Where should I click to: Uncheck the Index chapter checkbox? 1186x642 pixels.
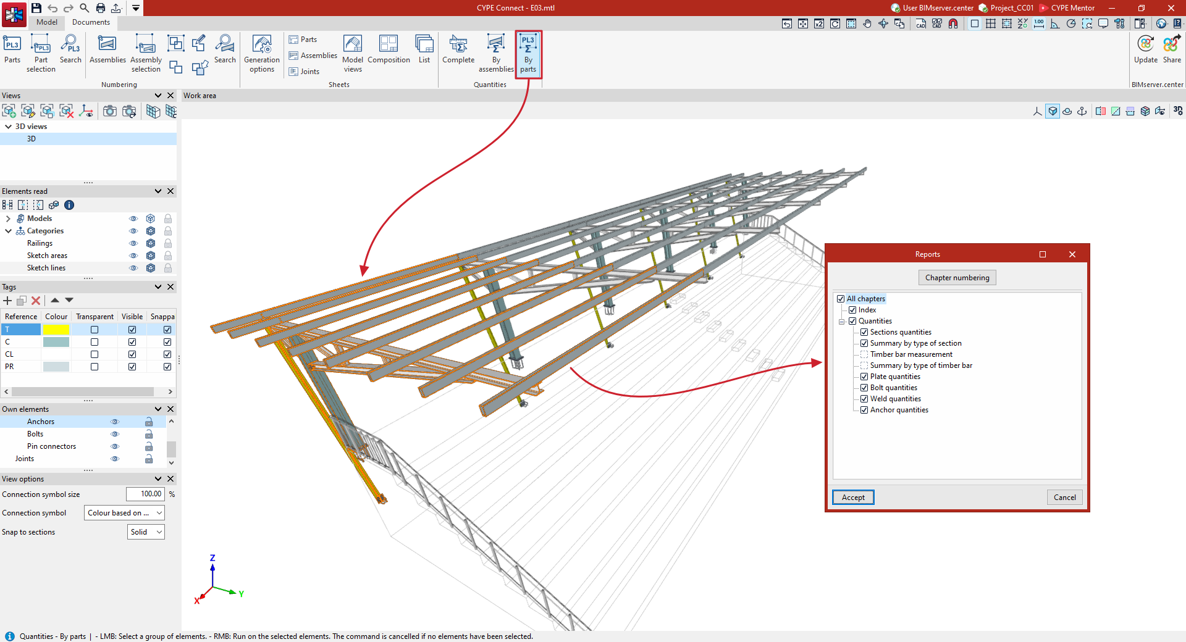pos(852,310)
